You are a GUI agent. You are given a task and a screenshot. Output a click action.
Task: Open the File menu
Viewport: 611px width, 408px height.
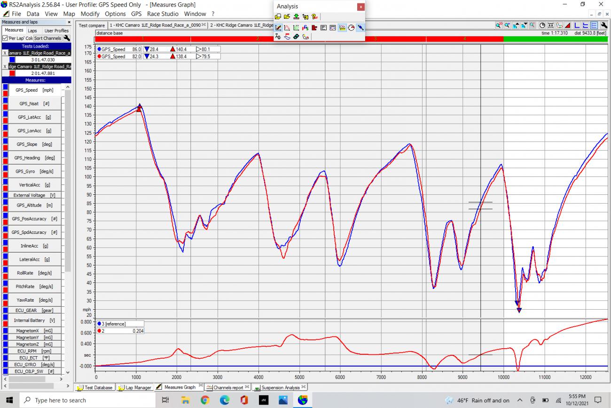(x=16, y=14)
